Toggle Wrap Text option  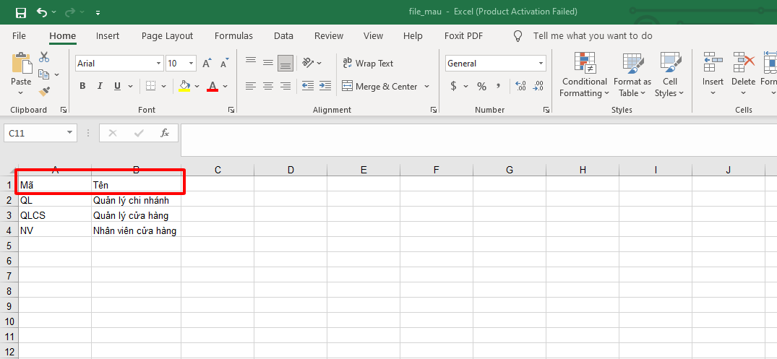click(368, 64)
